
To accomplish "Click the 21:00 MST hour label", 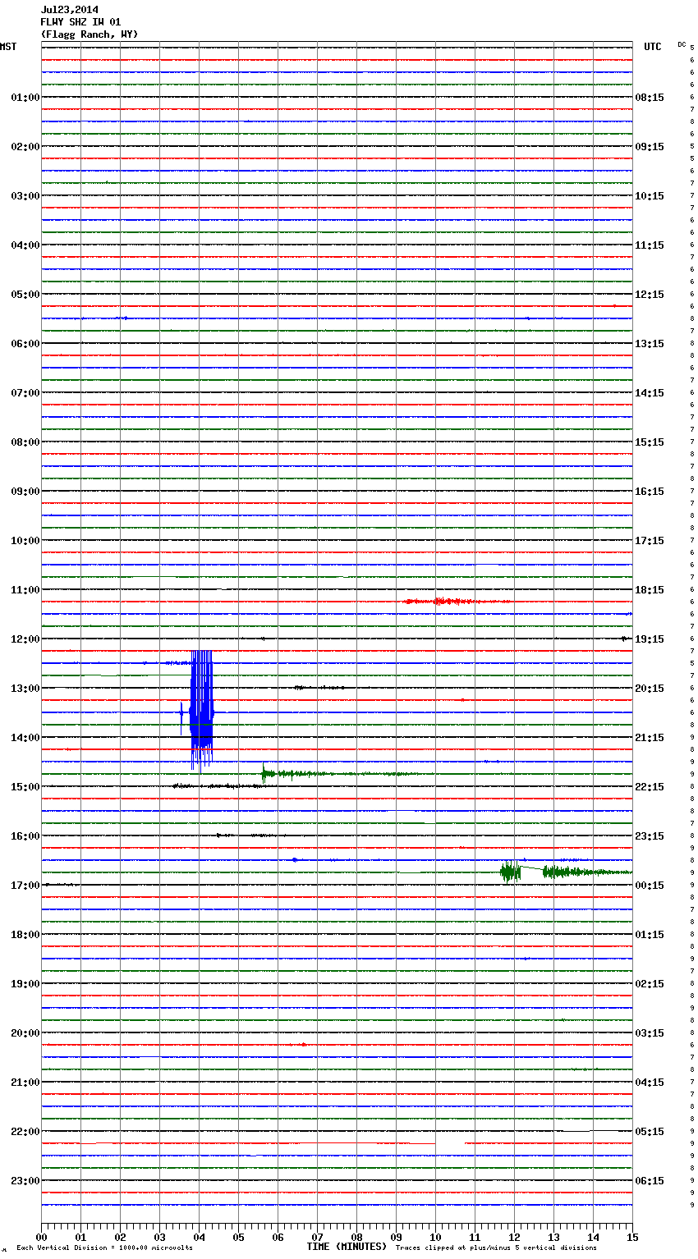I will coord(25,1083).
